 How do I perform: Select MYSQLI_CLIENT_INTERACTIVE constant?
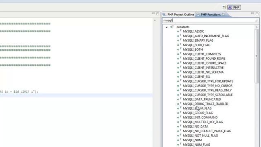(203, 67)
